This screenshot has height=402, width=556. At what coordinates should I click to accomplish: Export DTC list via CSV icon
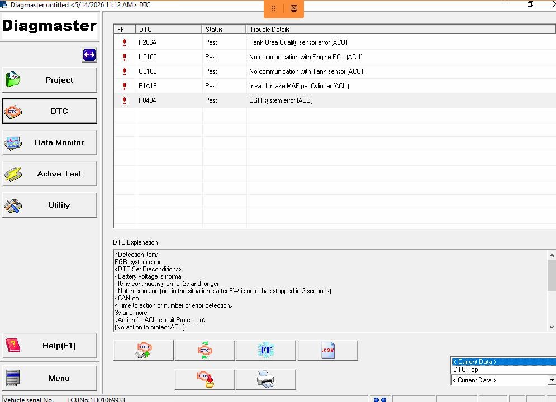(328, 350)
